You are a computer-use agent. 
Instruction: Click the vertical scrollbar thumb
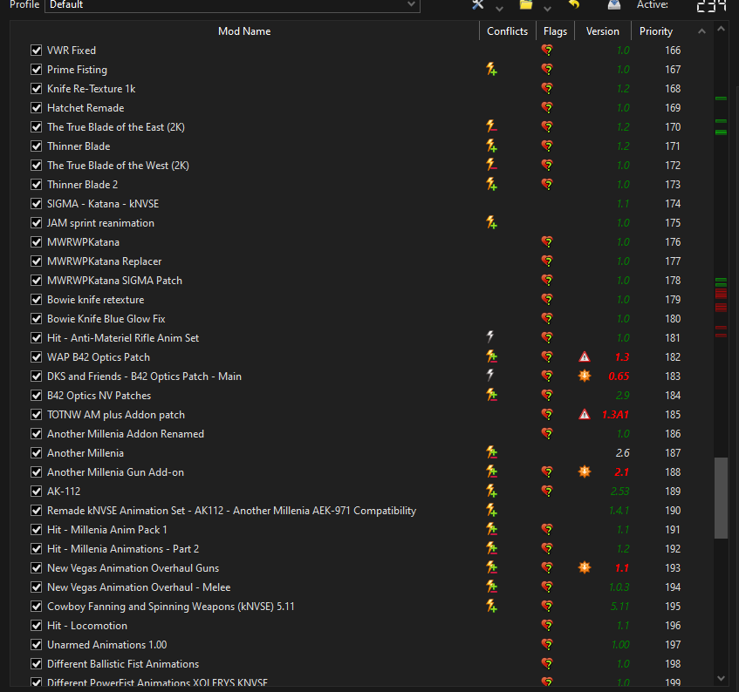(721, 498)
